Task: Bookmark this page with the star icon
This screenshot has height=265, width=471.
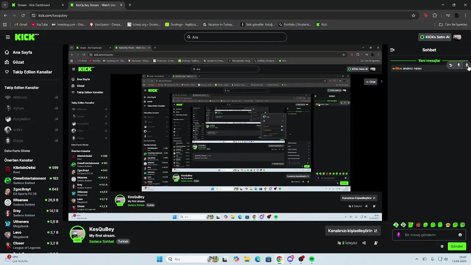Action: click(x=414, y=15)
